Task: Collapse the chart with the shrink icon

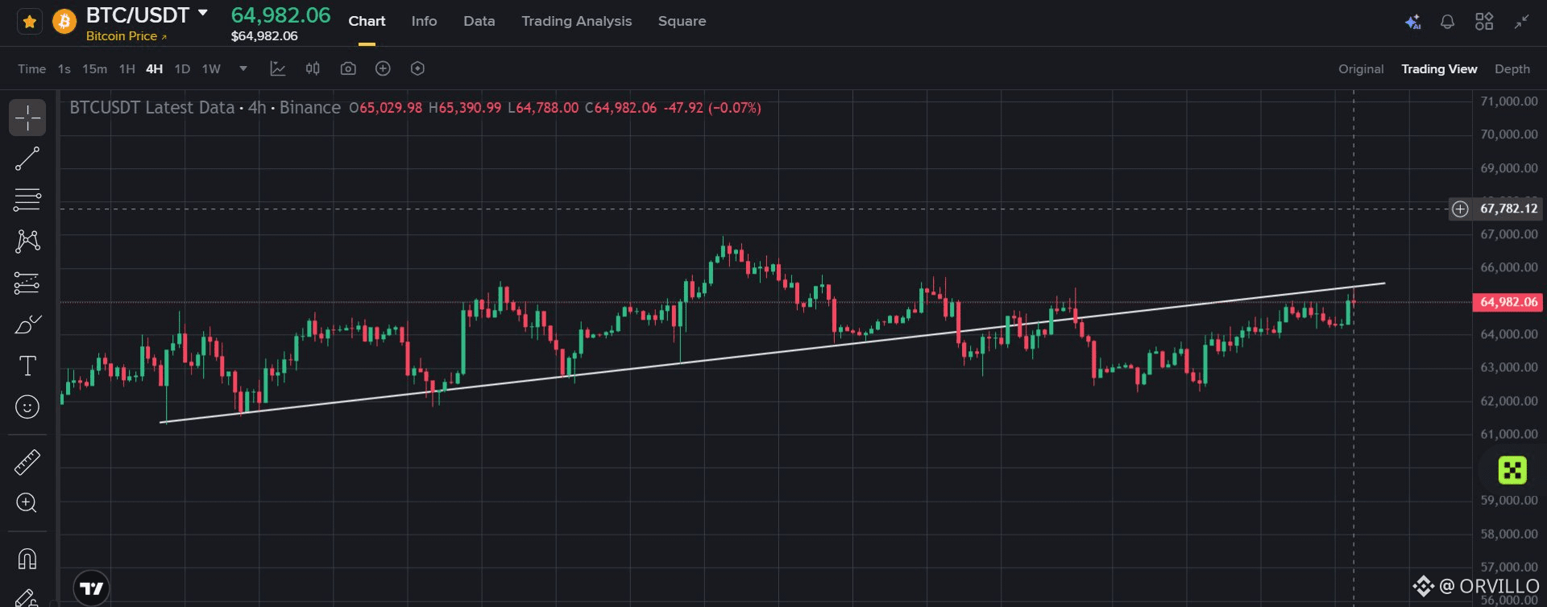Action: [x=1521, y=22]
